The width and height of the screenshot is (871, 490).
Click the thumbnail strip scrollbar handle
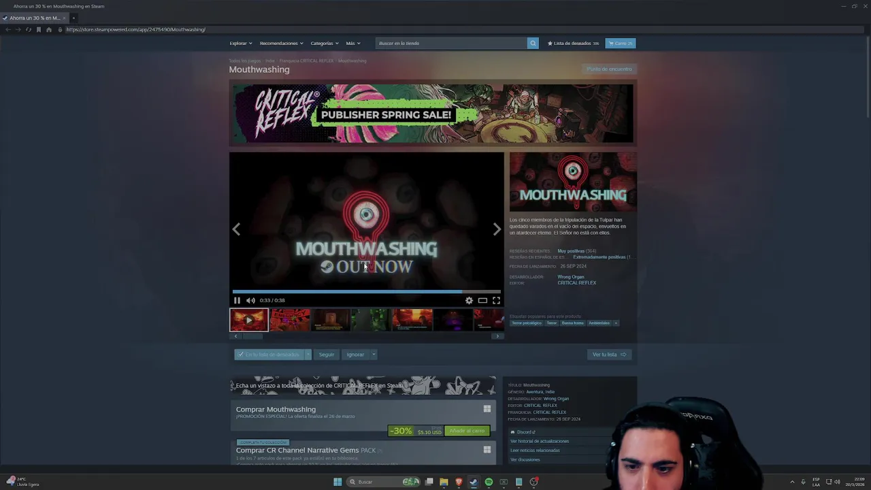pyautogui.click(x=252, y=336)
